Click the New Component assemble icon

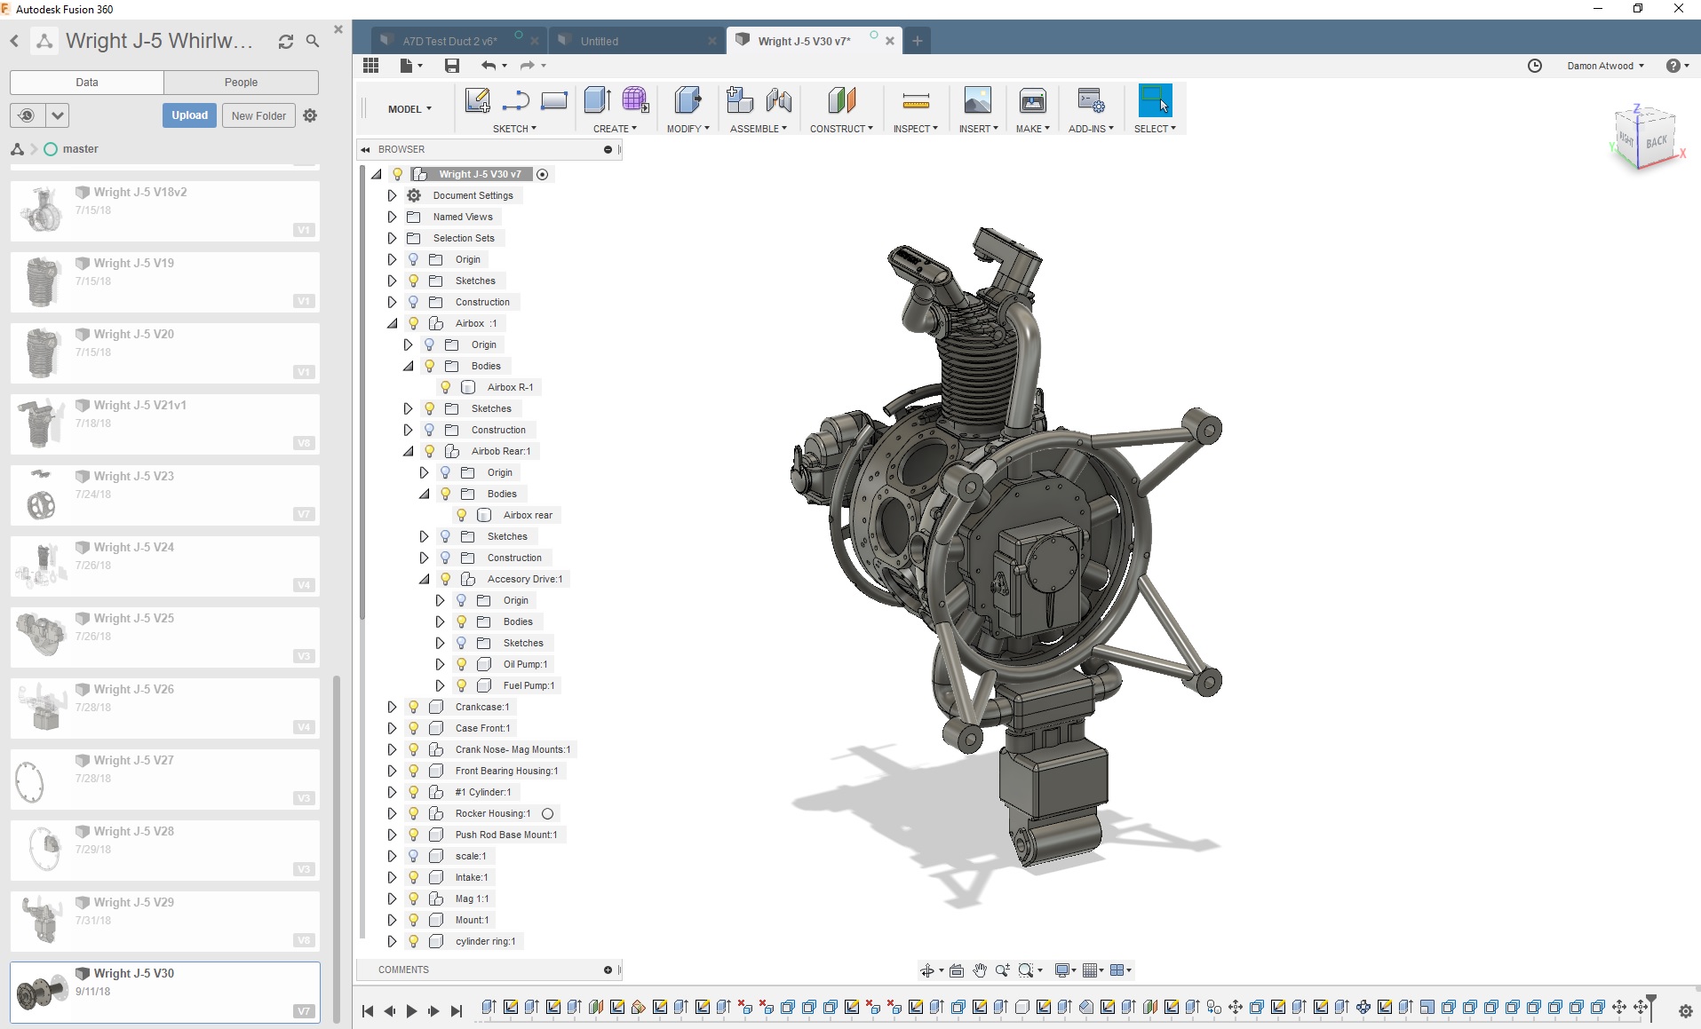pos(739,100)
